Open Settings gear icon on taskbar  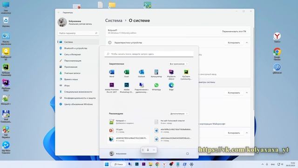191,164
